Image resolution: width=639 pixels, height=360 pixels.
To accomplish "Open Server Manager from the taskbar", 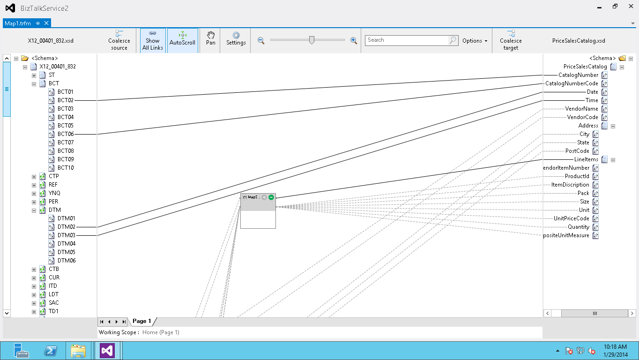I will [x=22, y=351].
